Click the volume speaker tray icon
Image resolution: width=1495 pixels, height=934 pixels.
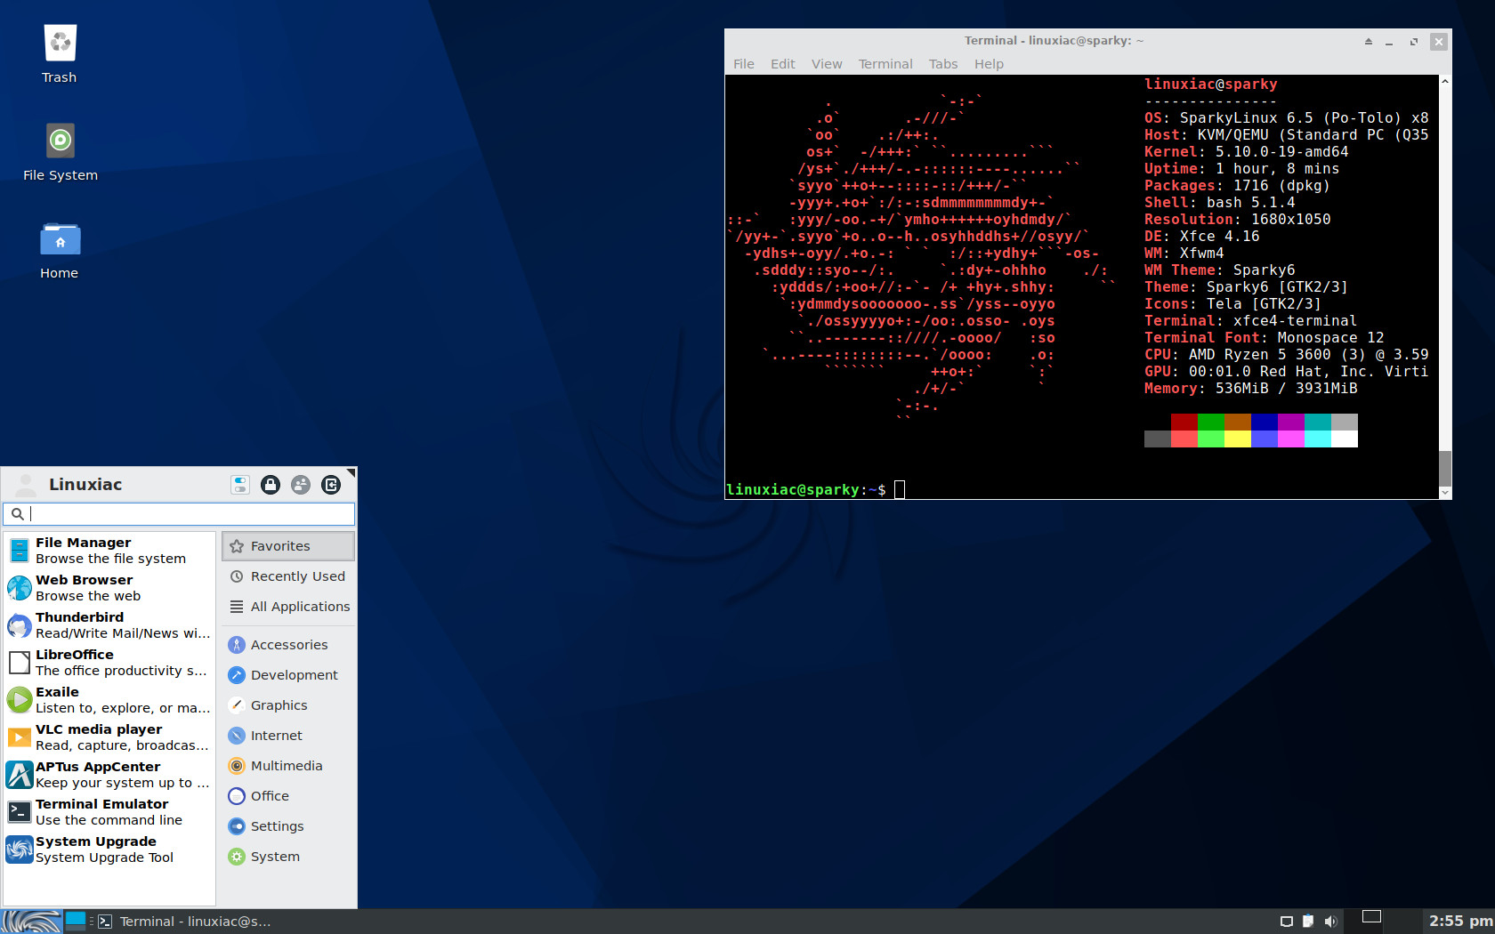(x=1330, y=922)
